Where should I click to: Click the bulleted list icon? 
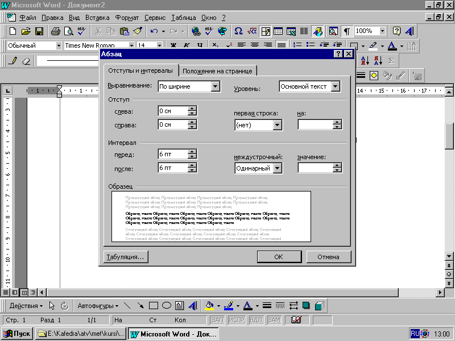tap(311, 45)
